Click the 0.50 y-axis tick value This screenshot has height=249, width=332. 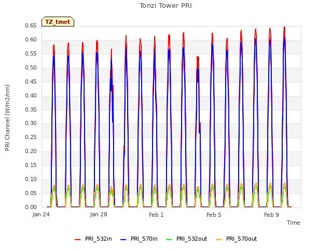tap(31, 68)
